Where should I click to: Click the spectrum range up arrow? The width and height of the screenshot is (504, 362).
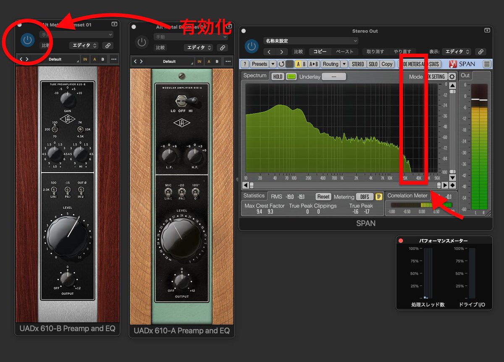coord(452,85)
